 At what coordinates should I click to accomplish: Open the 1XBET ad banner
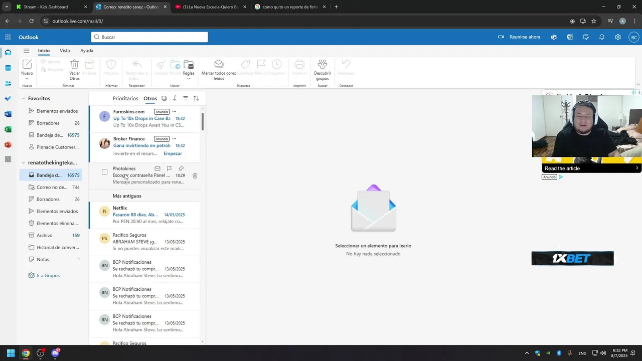572,259
